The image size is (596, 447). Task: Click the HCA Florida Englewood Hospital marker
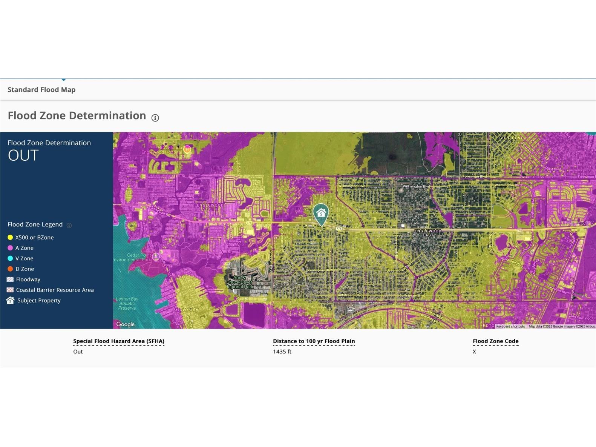[187, 149]
